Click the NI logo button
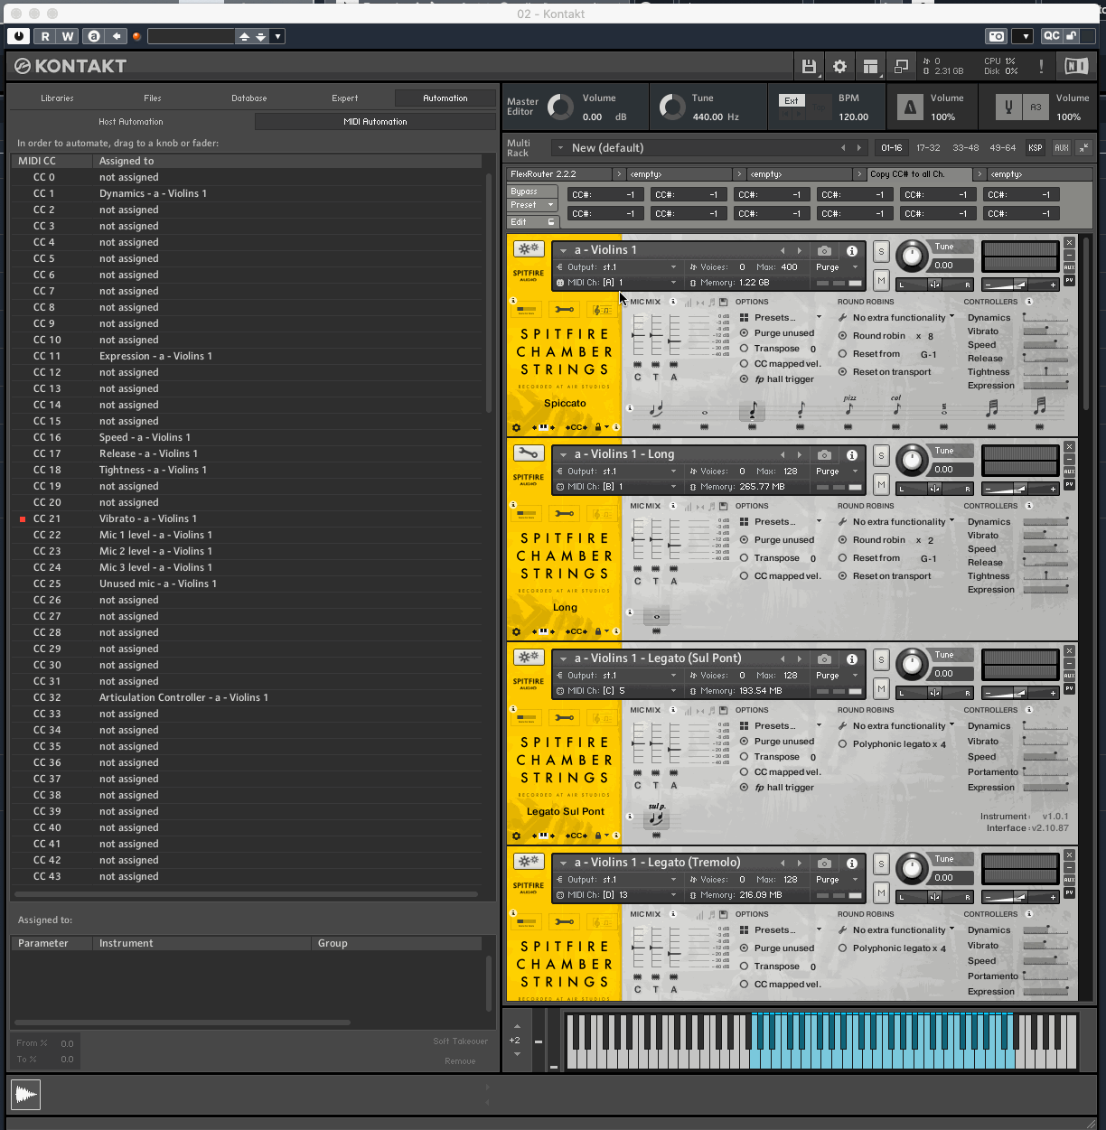This screenshot has height=1130, width=1106. click(x=1075, y=66)
